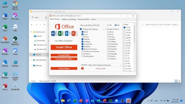Enable OneDrive for business checkbox
This screenshot has height=104, width=185.
(82, 51)
